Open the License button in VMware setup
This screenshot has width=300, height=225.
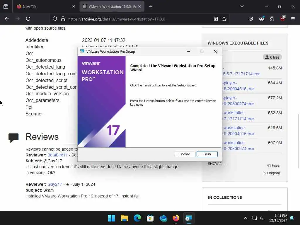click(185, 154)
